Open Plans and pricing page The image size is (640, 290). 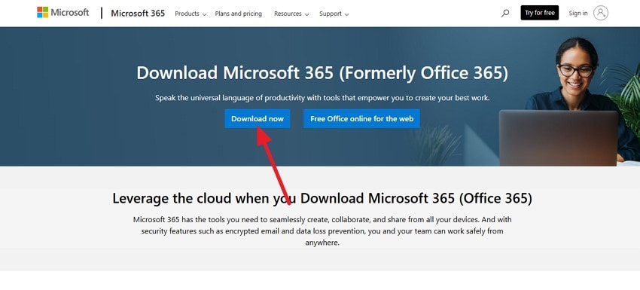point(239,14)
